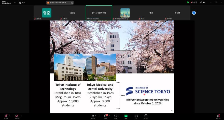
Task: Click the recording indicator
Action: tap(194, 2)
